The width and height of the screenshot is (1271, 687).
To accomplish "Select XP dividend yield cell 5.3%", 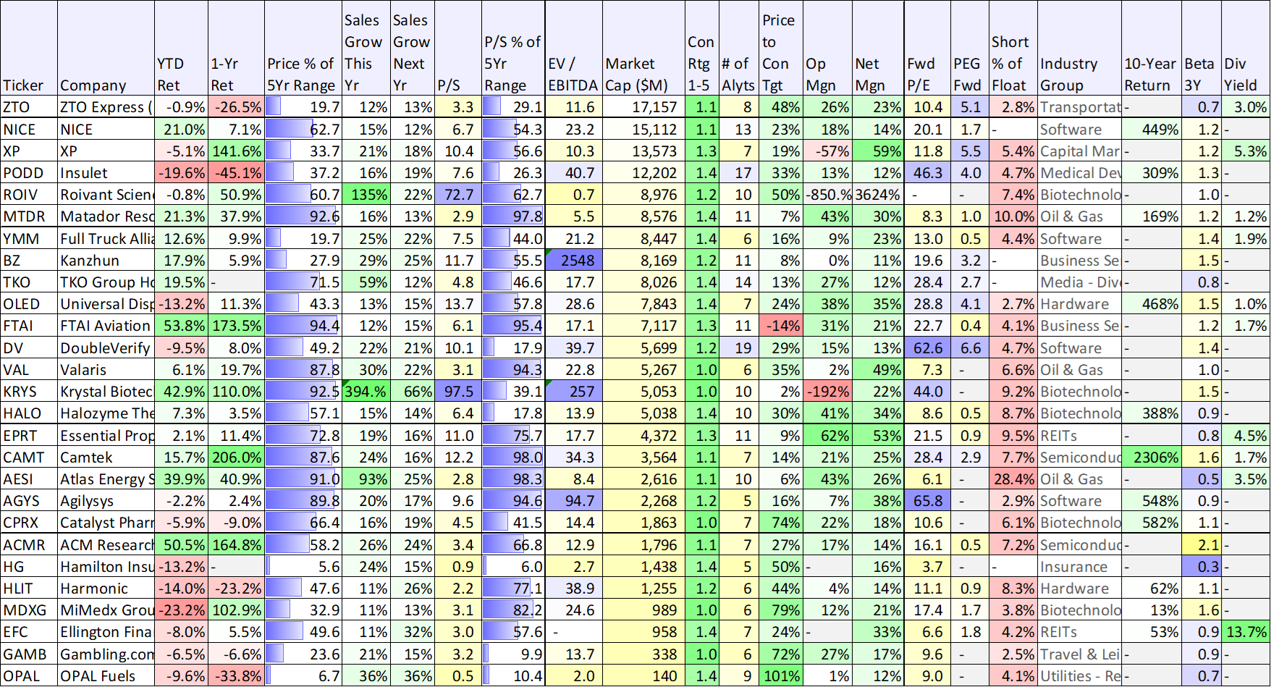I will pos(1246,151).
